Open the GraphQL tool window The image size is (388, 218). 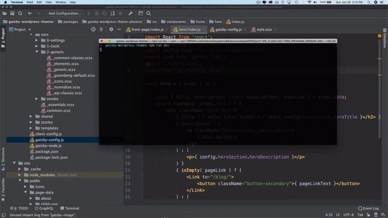point(44,208)
